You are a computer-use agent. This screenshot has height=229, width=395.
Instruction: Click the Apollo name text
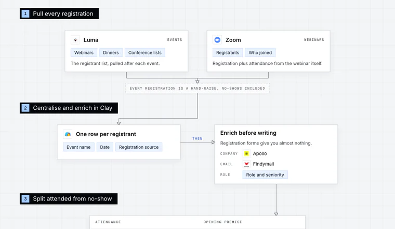[260, 153]
